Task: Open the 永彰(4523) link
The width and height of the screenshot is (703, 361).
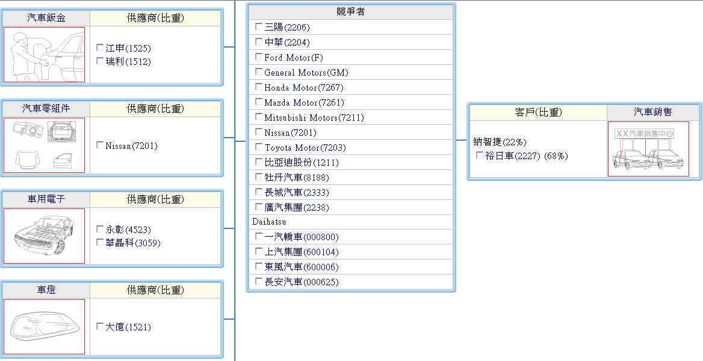Action: 128,230
